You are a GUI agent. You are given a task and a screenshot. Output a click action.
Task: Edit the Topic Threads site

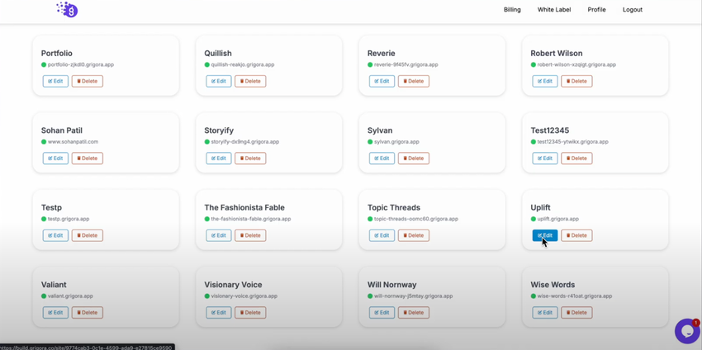[x=382, y=235]
